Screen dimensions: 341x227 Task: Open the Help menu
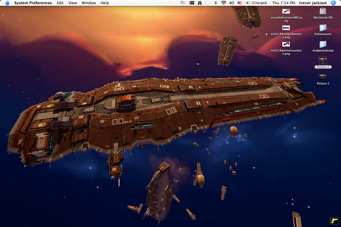(x=104, y=3)
